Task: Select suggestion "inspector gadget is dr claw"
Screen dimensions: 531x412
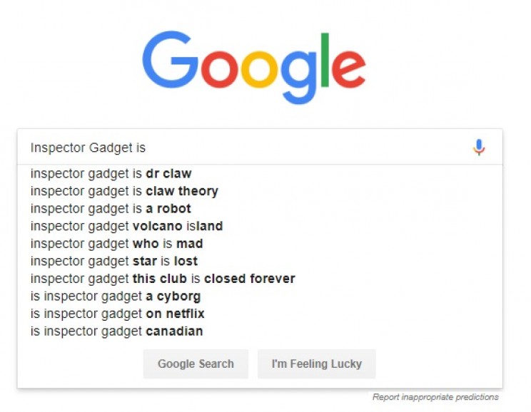Action: click(111, 173)
